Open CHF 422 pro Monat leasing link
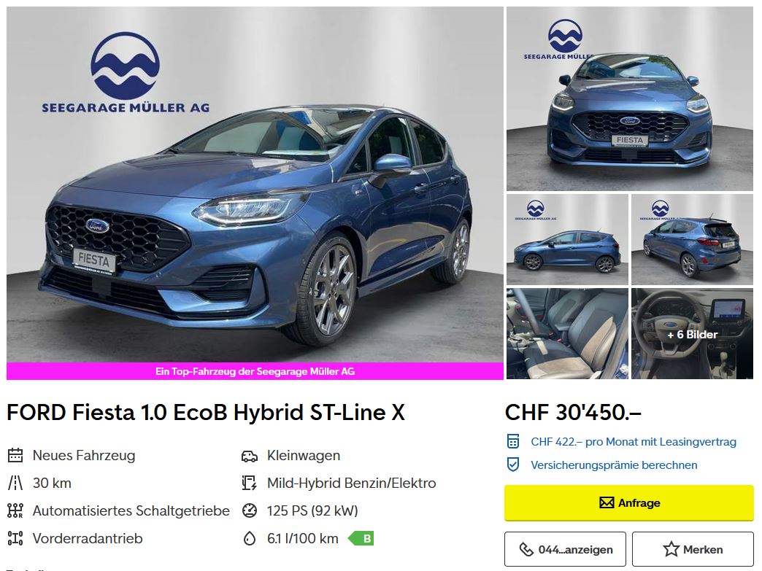 [x=634, y=442]
